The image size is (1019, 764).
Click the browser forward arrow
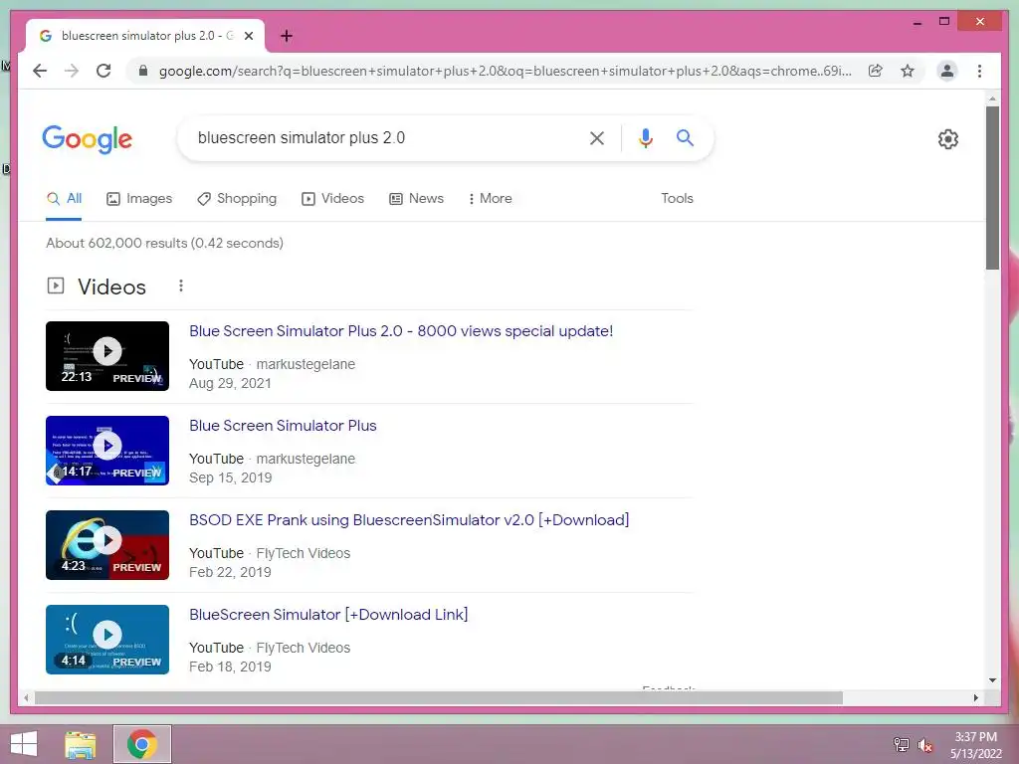[x=72, y=71]
